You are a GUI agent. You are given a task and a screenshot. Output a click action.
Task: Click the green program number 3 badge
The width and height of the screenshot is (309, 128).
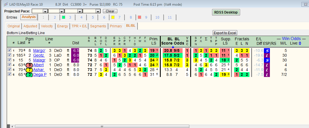[x=29, y=74]
